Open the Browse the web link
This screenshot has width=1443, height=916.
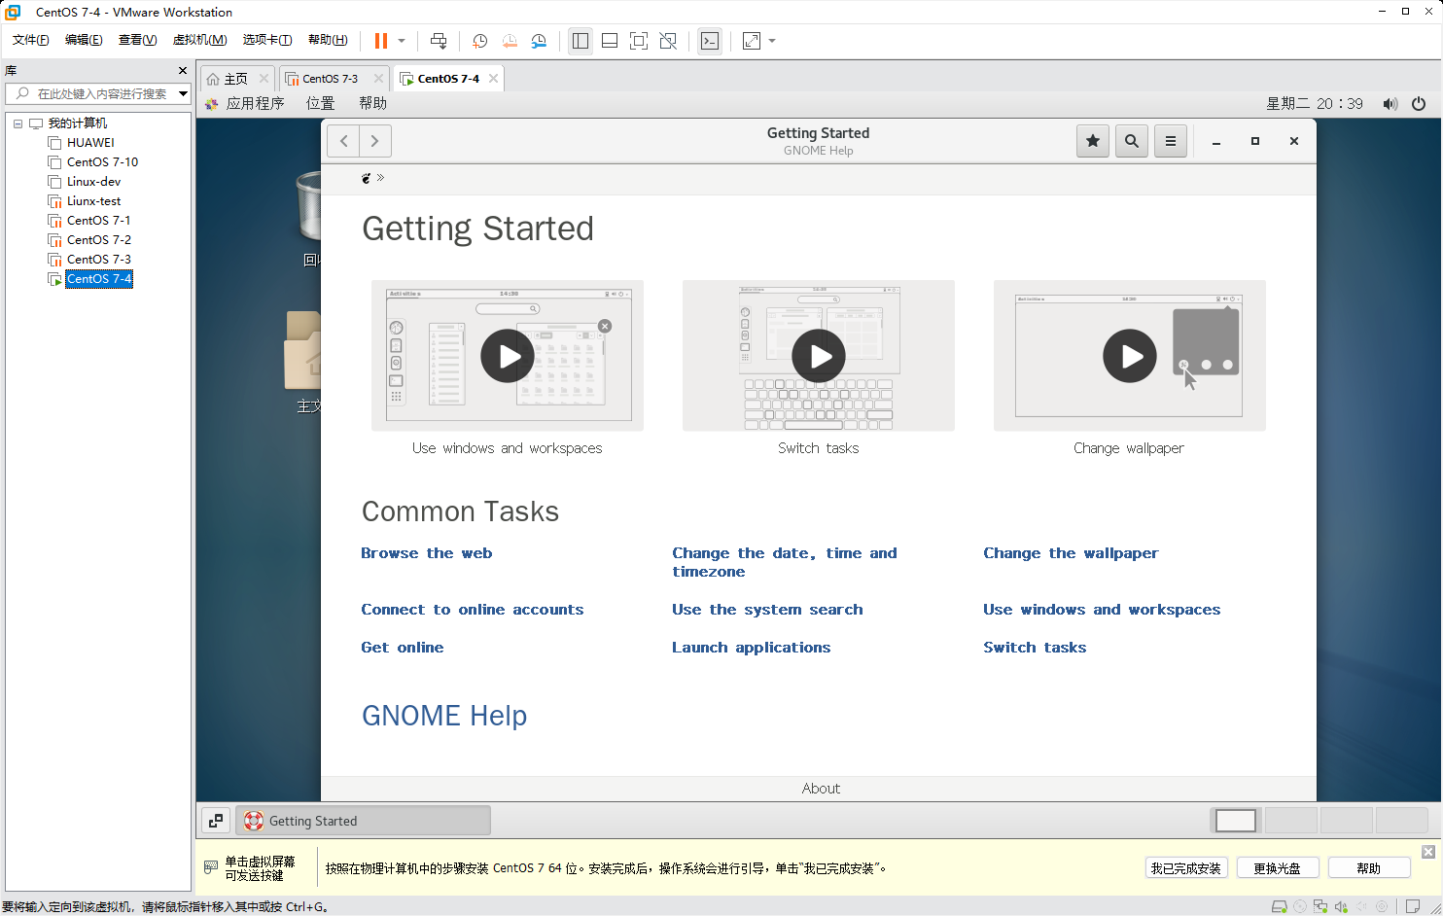[427, 553]
